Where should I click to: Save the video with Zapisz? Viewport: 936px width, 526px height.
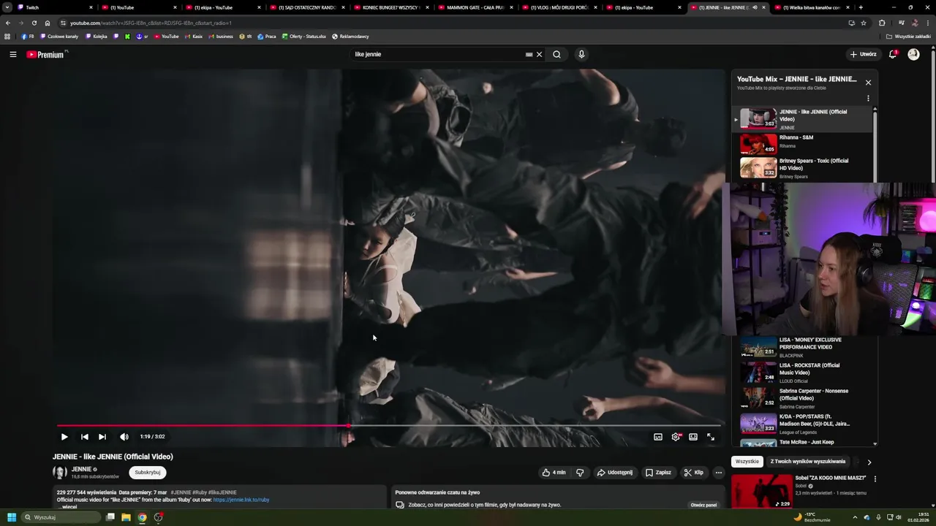tap(658, 473)
